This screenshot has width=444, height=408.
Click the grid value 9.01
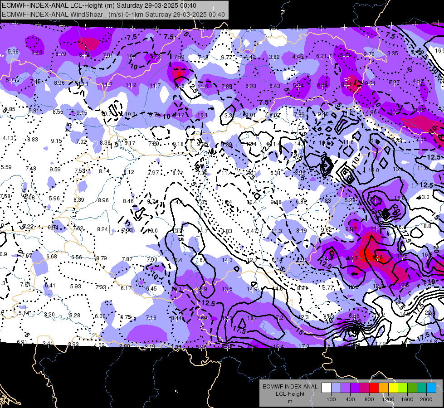250,115
